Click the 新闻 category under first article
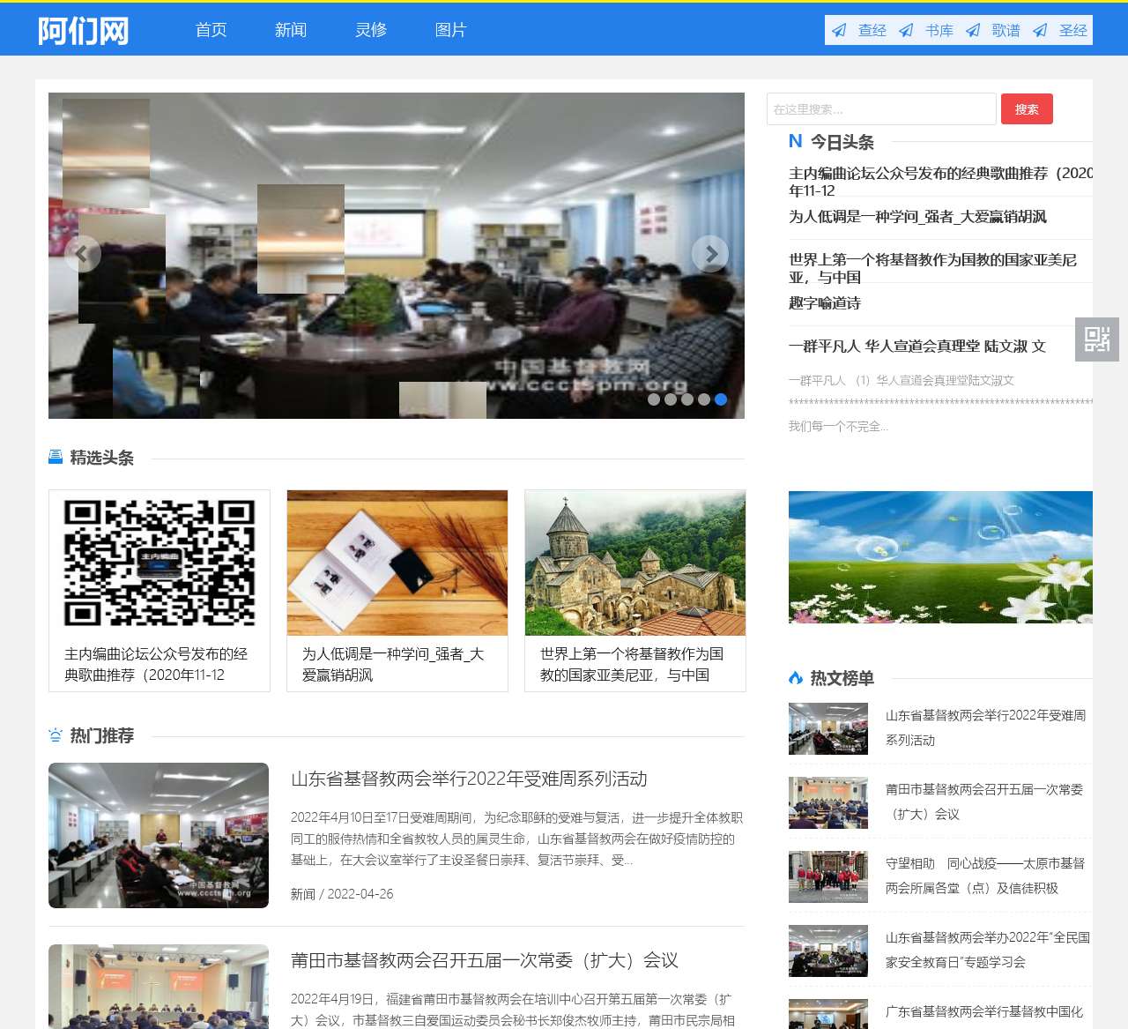 (x=303, y=894)
